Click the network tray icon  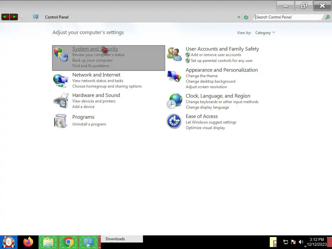pyautogui.click(x=285, y=242)
